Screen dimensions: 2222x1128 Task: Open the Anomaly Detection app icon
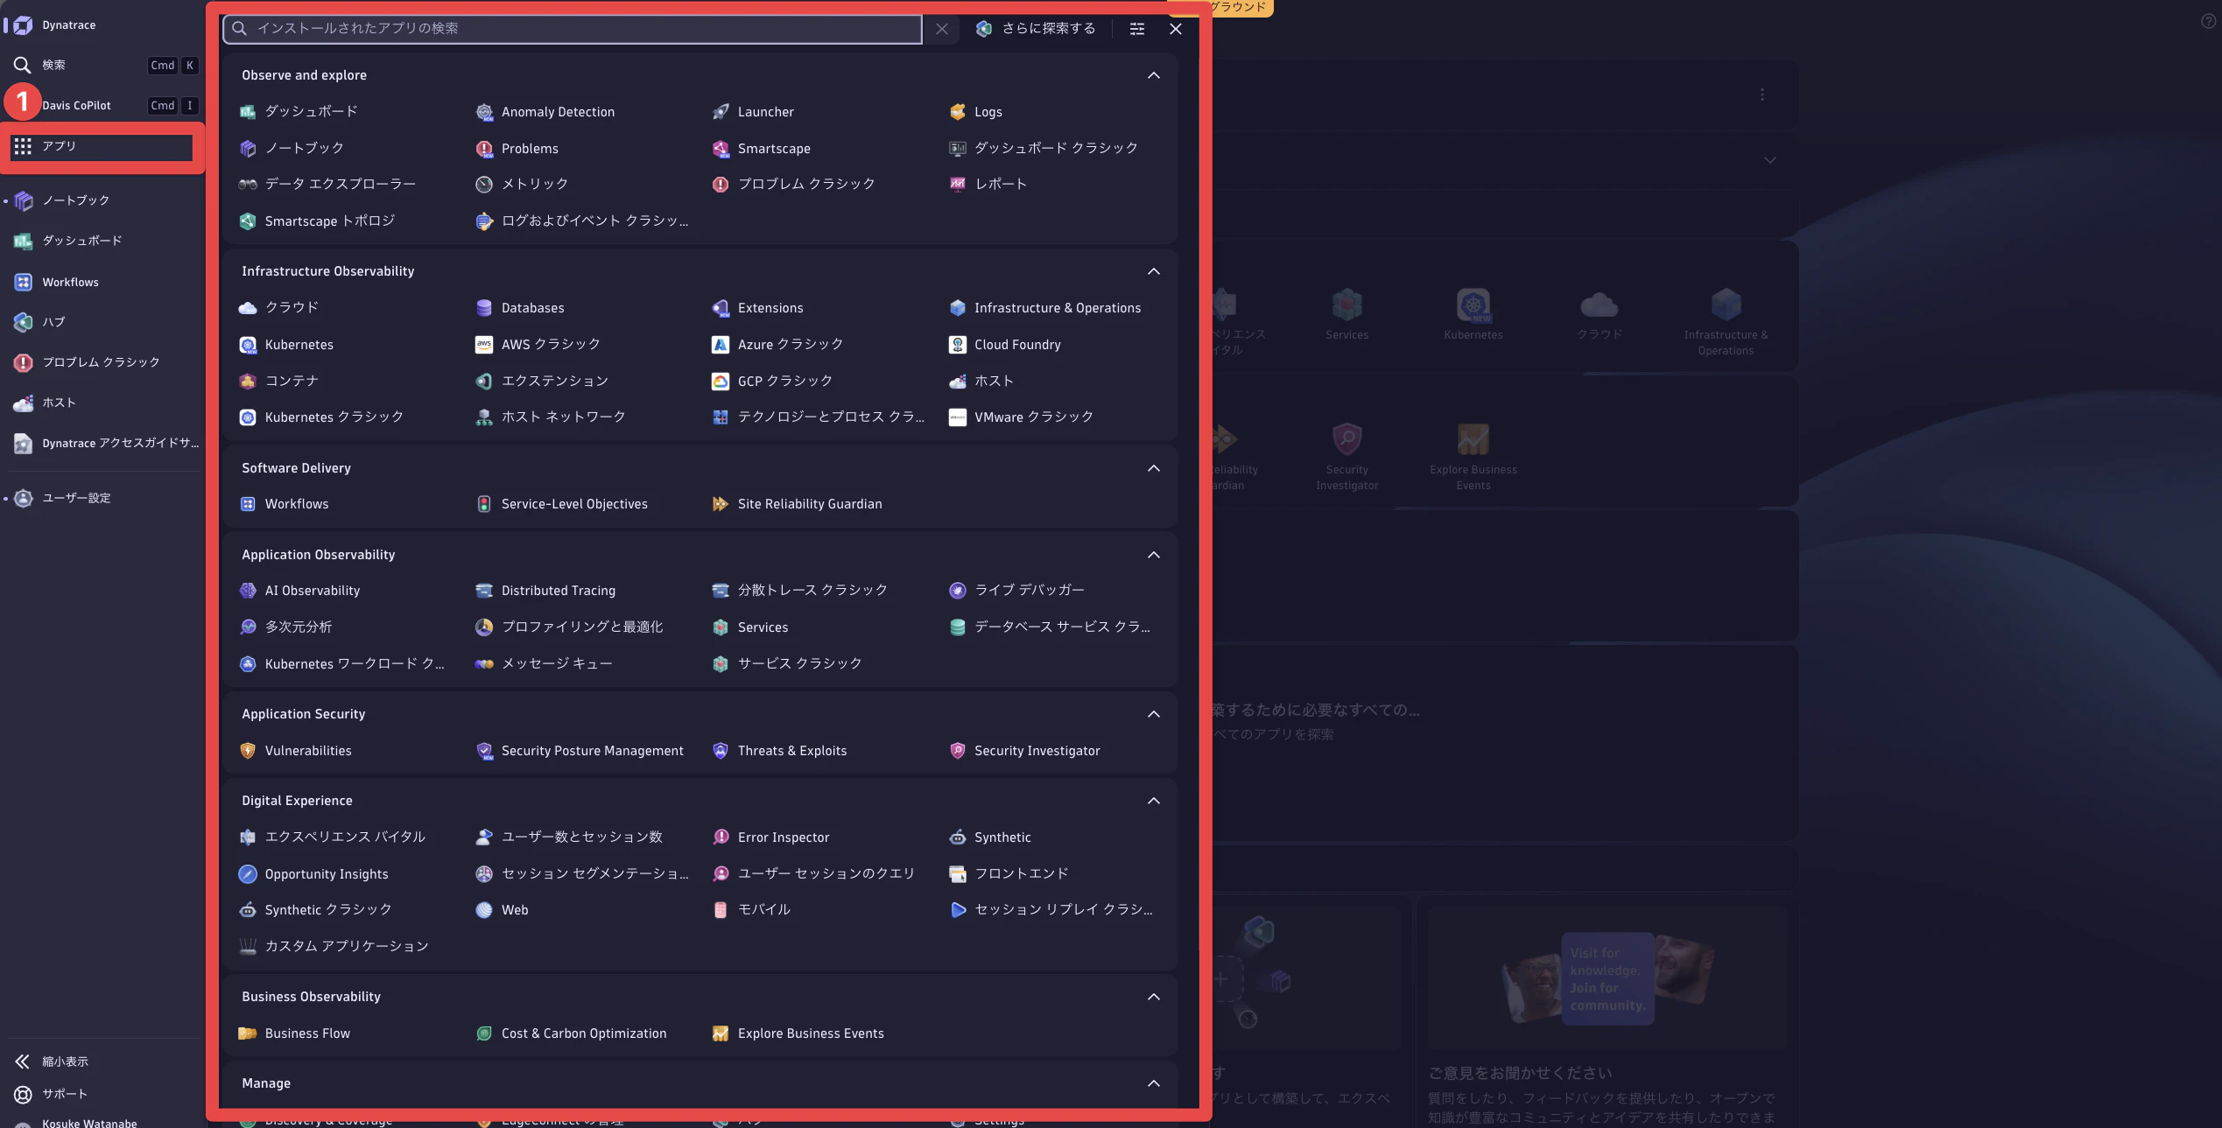[484, 112]
